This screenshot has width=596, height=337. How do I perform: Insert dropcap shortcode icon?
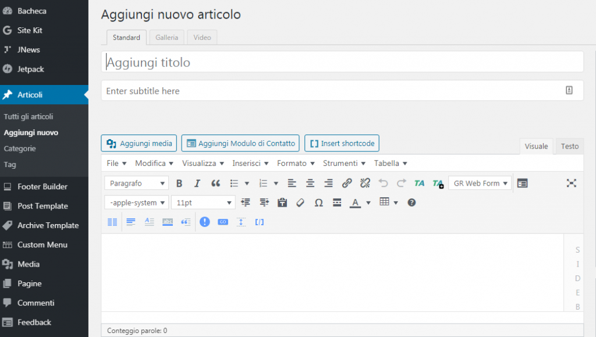click(150, 222)
